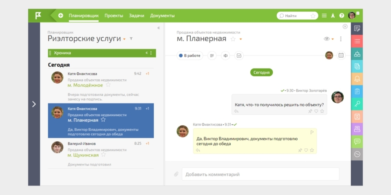Open the grey activity pulse sidebar icon

point(357,154)
